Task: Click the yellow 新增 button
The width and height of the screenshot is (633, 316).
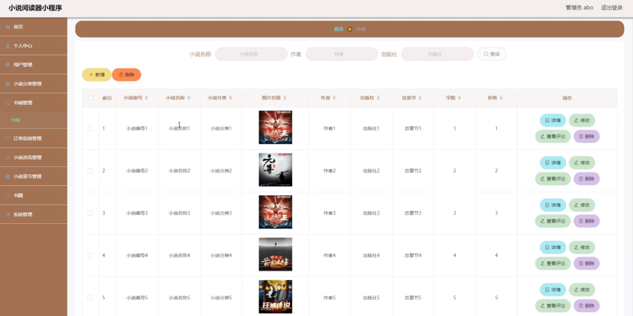Action: coord(96,75)
